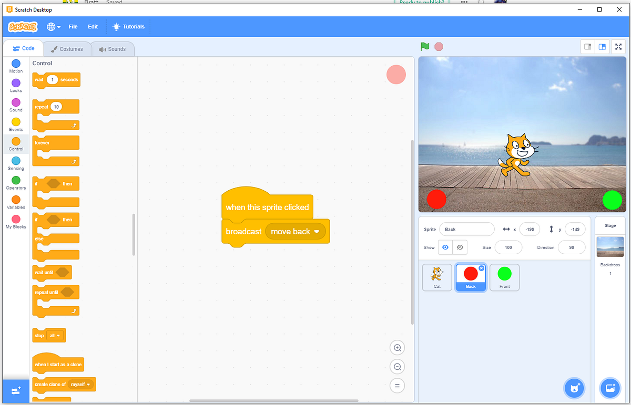
Task: Enter full screen stage mode
Action: coord(618,46)
